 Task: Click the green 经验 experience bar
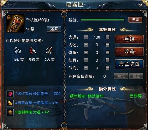click(103, 20)
